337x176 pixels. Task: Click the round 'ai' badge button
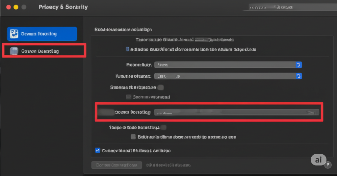[318, 160]
